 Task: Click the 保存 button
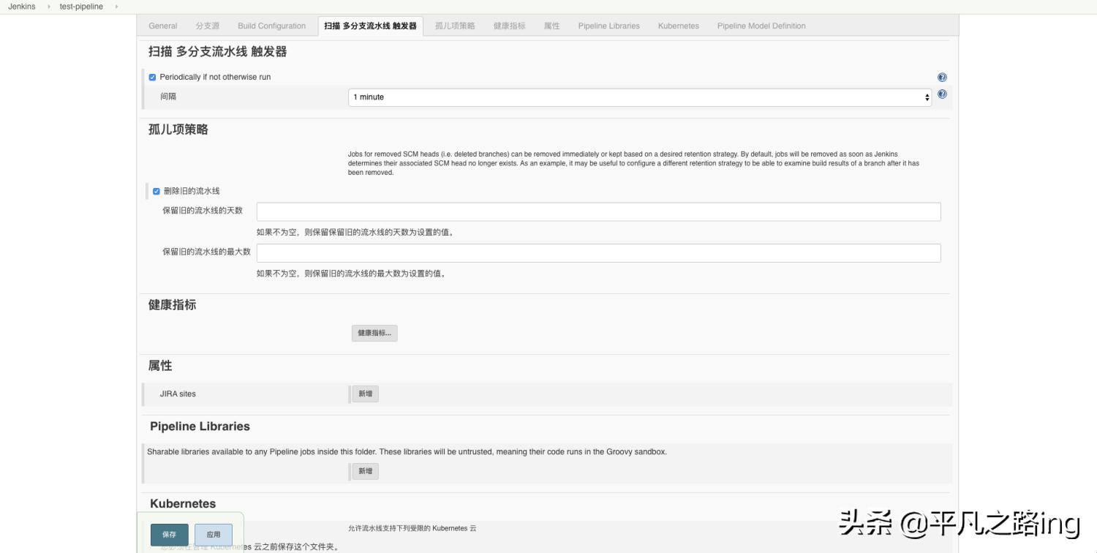(169, 534)
